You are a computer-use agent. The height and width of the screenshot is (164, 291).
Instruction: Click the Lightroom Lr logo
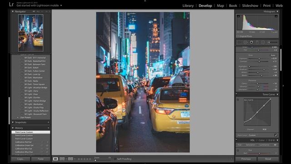11,5
